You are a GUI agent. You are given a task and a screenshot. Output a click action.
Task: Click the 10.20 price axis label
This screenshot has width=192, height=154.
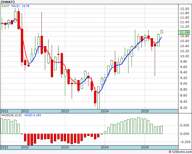[x=185, y=51]
